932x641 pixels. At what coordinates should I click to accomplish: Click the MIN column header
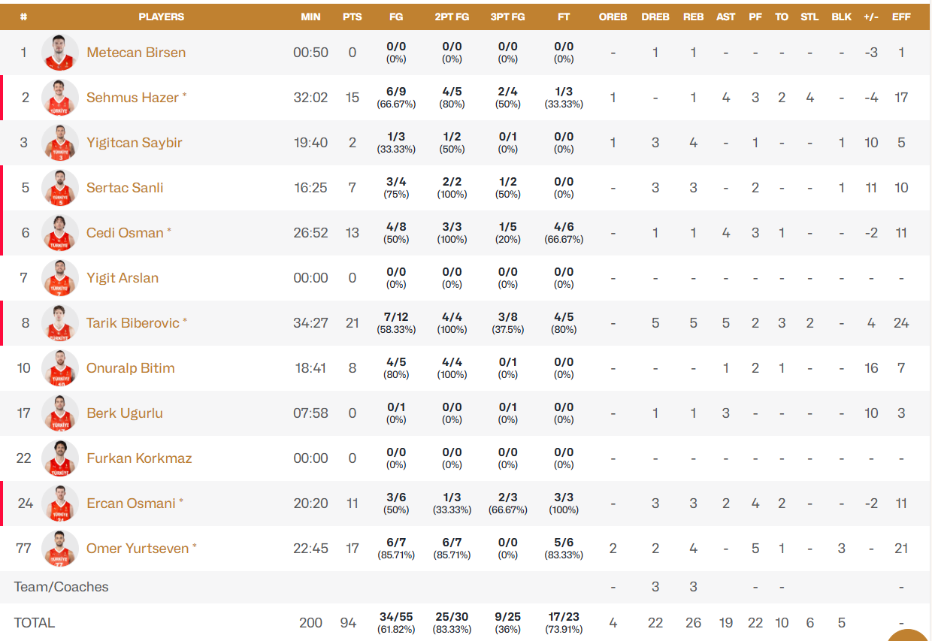tap(310, 17)
